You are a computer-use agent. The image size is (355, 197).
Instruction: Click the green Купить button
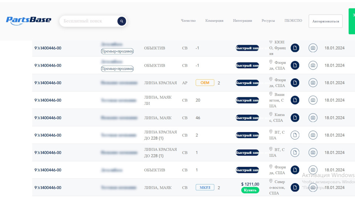tap(250, 190)
